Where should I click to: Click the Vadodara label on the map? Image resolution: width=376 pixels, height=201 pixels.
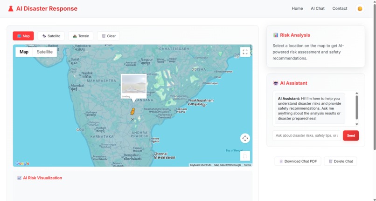tap(83, 47)
